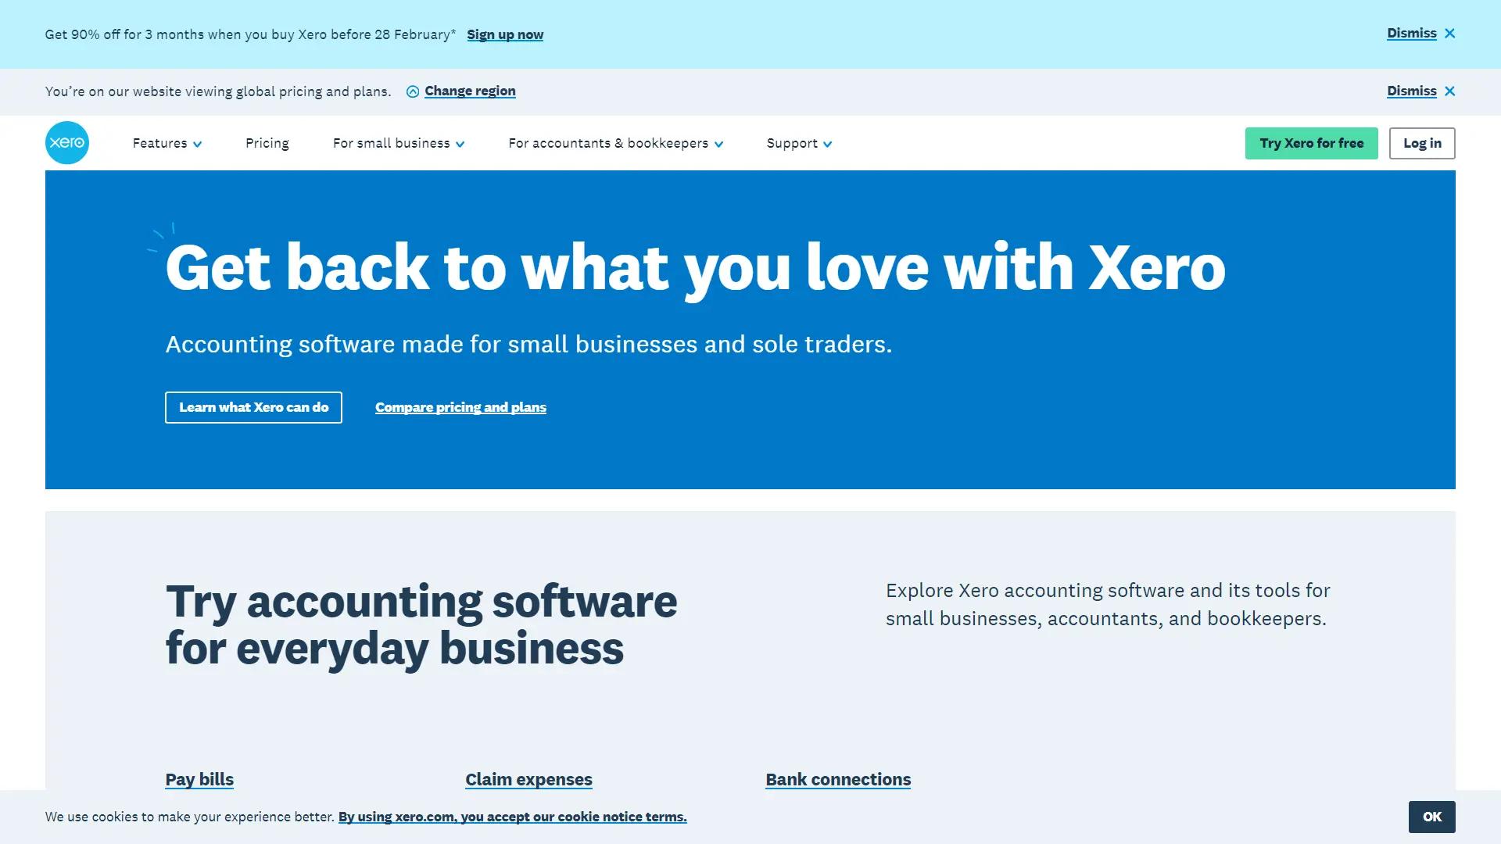This screenshot has width=1501, height=844.
Task: Click the cookie notice terms link
Action: click(512, 817)
